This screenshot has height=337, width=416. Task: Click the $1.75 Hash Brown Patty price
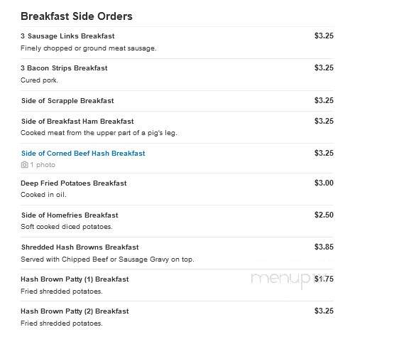click(324, 279)
